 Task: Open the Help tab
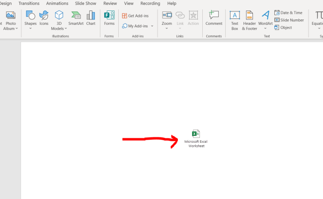click(x=171, y=3)
